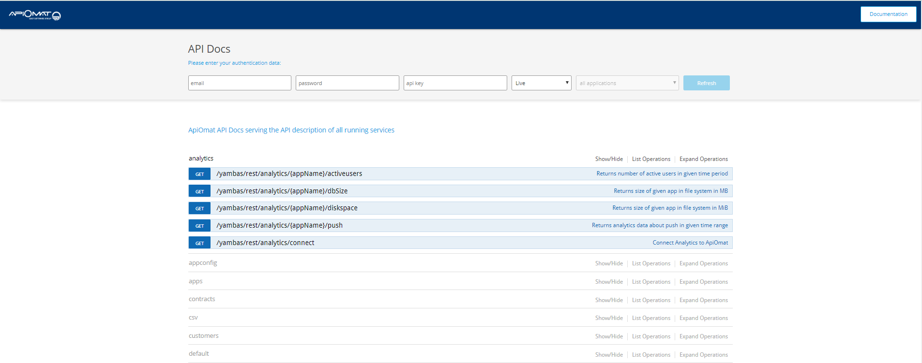Click List Operations for contracts
Viewport: 922px width, 363px height.
click(x=651, y=300)
